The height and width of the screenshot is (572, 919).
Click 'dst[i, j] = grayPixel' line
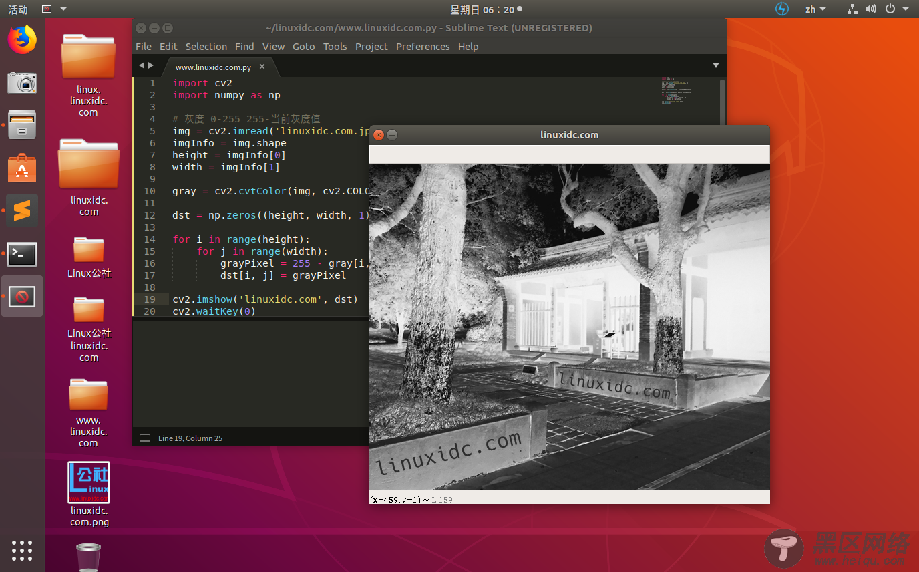[x=283, y=275]
